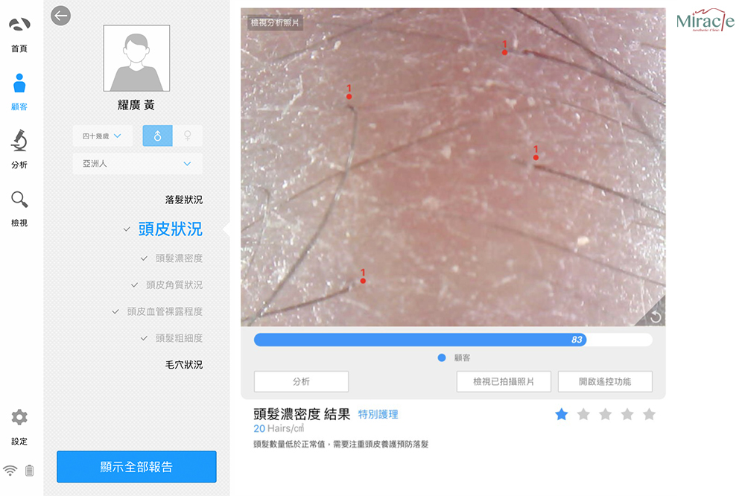
Task: Select the 頭髮粗細度 hair thickness item
Action: coord(178,338)
